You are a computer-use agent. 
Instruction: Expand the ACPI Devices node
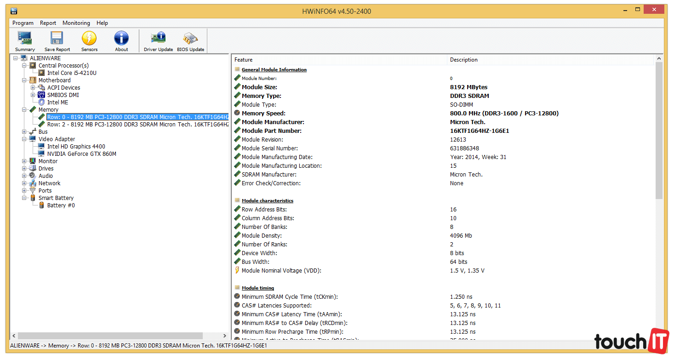tap(33, 88)
